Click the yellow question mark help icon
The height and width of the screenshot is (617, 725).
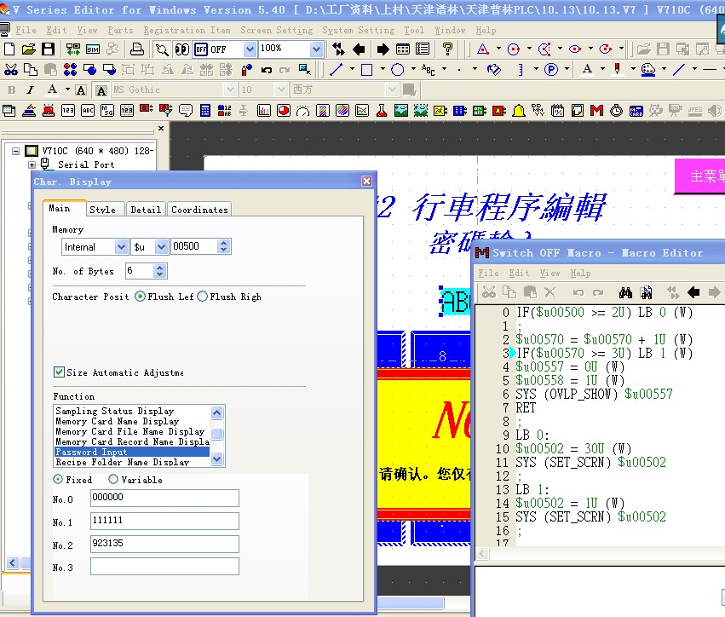[x=448, y=49]
